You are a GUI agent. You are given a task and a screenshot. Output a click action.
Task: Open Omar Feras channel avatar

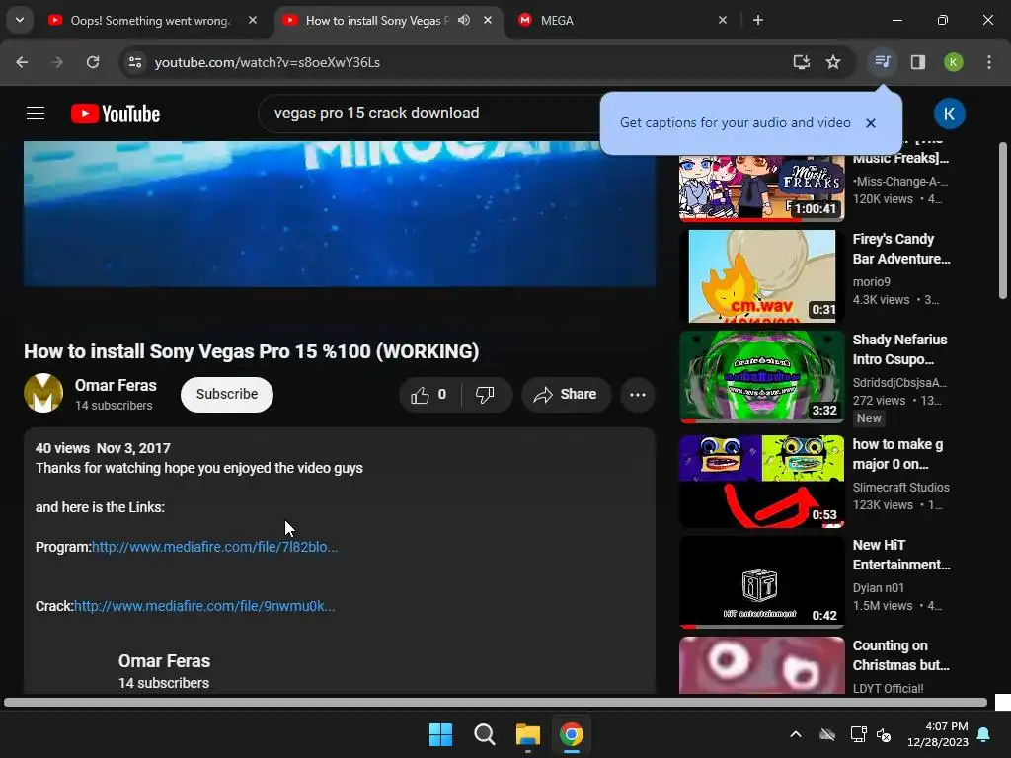tap(43, 393)
